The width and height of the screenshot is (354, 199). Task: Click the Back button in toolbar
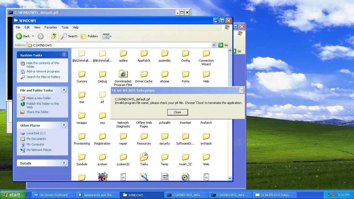(x=23, y=36)
